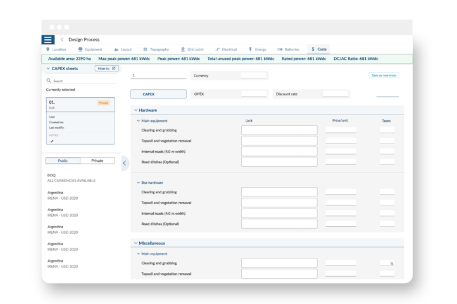The image size is (457, 304).
Task: Click the How to button
Action: (x=107, y=69)
